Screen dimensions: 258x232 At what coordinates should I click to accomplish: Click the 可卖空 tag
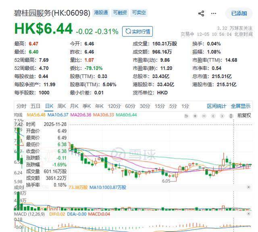coord(139,12)
